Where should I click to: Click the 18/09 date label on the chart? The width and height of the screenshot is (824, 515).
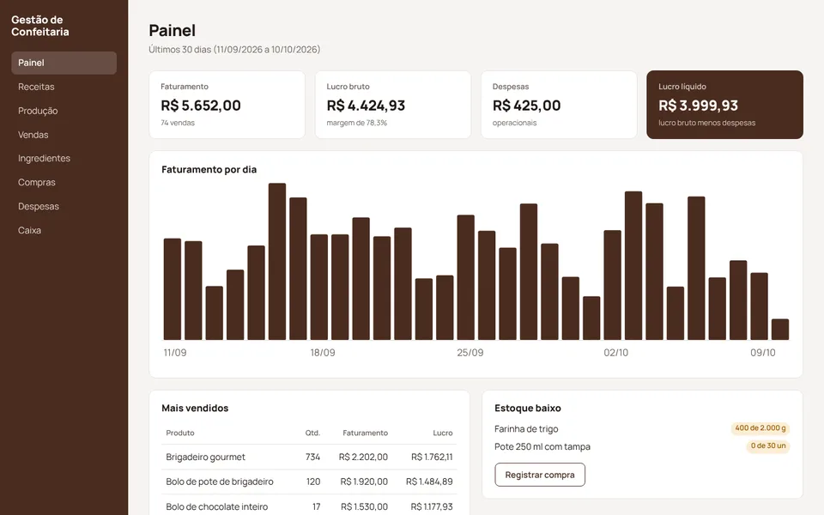pos(323,353)
